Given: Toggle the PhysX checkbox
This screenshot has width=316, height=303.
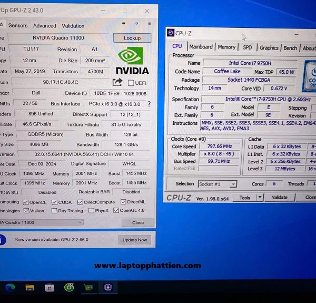Looking at the screenshot, I should click(91, 211).
